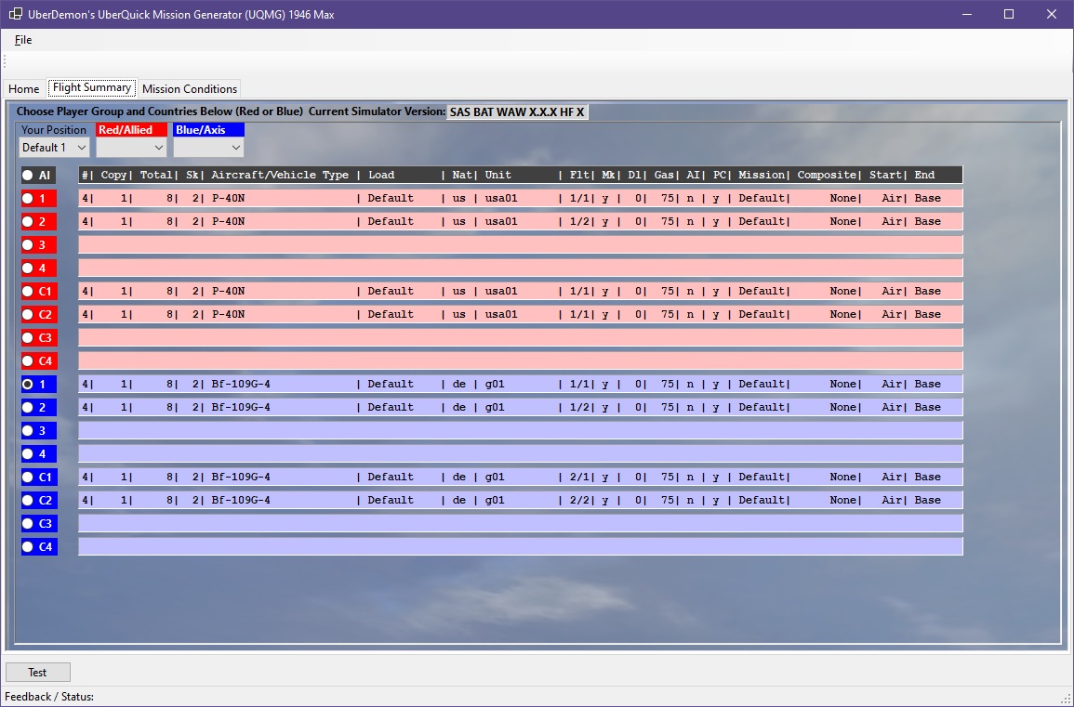Screen dimensions: 1074x707
Task: Click blue flight 2 Bf-109G-4 row
Action: 521,408
